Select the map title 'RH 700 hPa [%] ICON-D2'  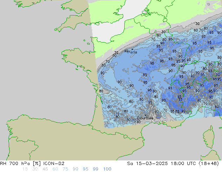coord(32,164)
